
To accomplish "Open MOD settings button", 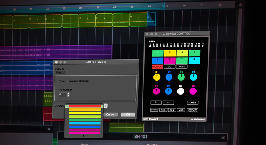I will (x=181, y=110).
